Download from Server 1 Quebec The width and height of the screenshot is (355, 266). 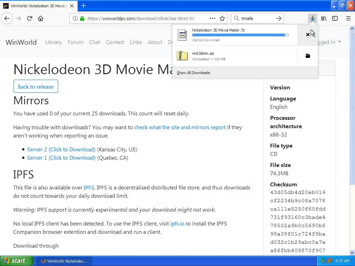[61, 158]
